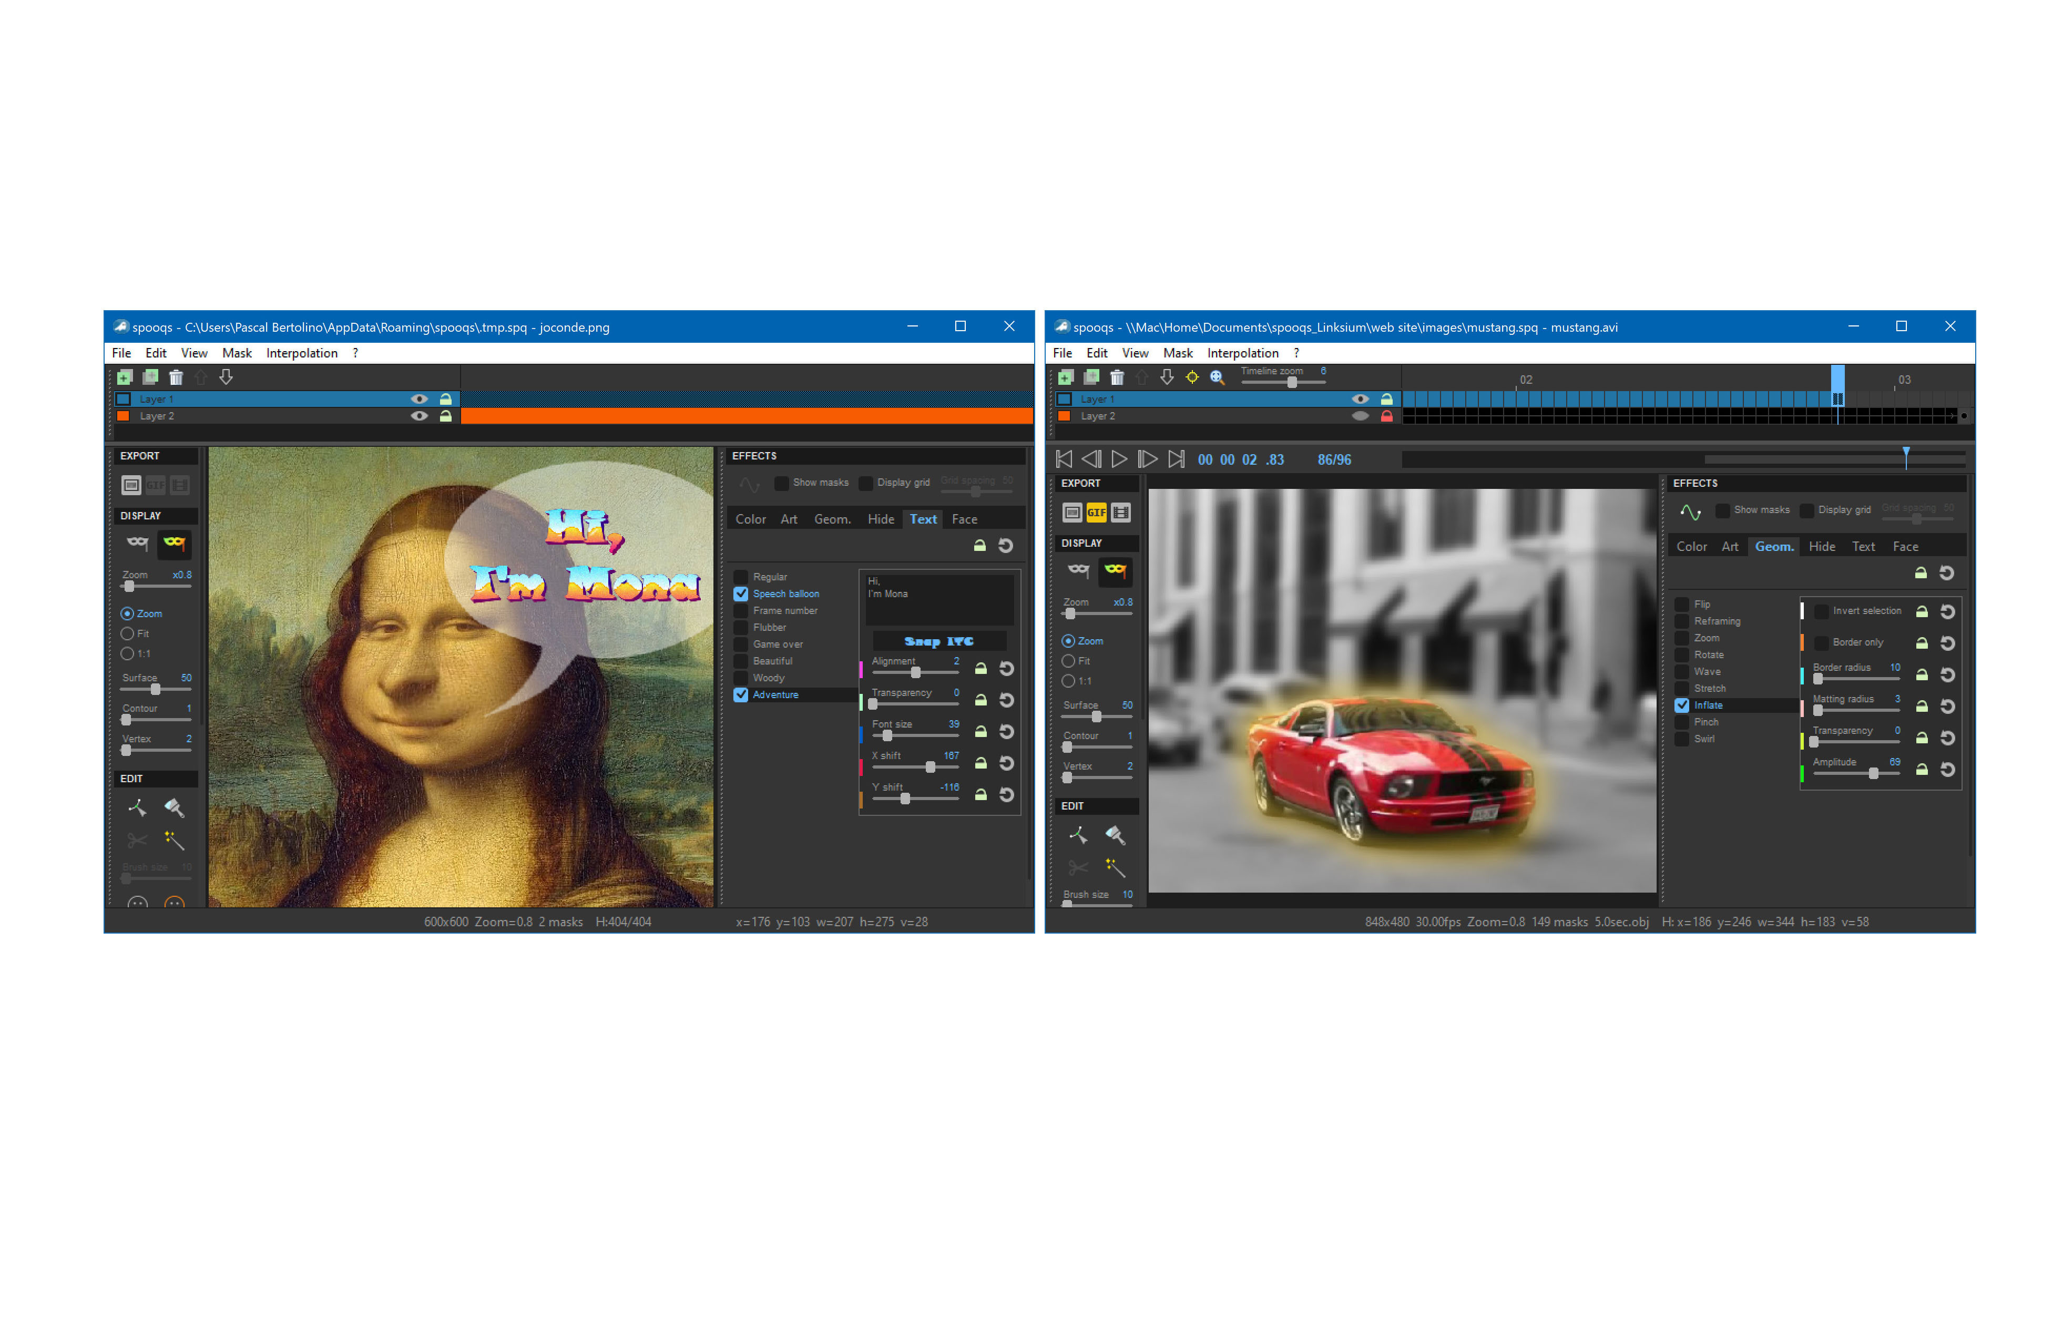Select Fit display mode in joconde window
Screen dimensions: 2063x1320
128,633
